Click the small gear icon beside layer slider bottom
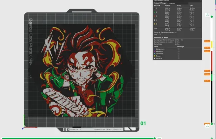 pyautogui.click(x=214, y=124)
